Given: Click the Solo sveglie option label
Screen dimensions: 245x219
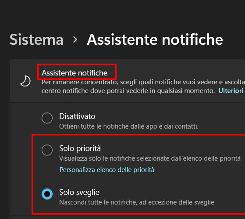Looking at the screenshot, I should point(79,192).
